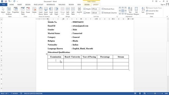Align cell text top left
Viewport: 169px width, 95px height.
pyautogui.click(x=120, y=8)
